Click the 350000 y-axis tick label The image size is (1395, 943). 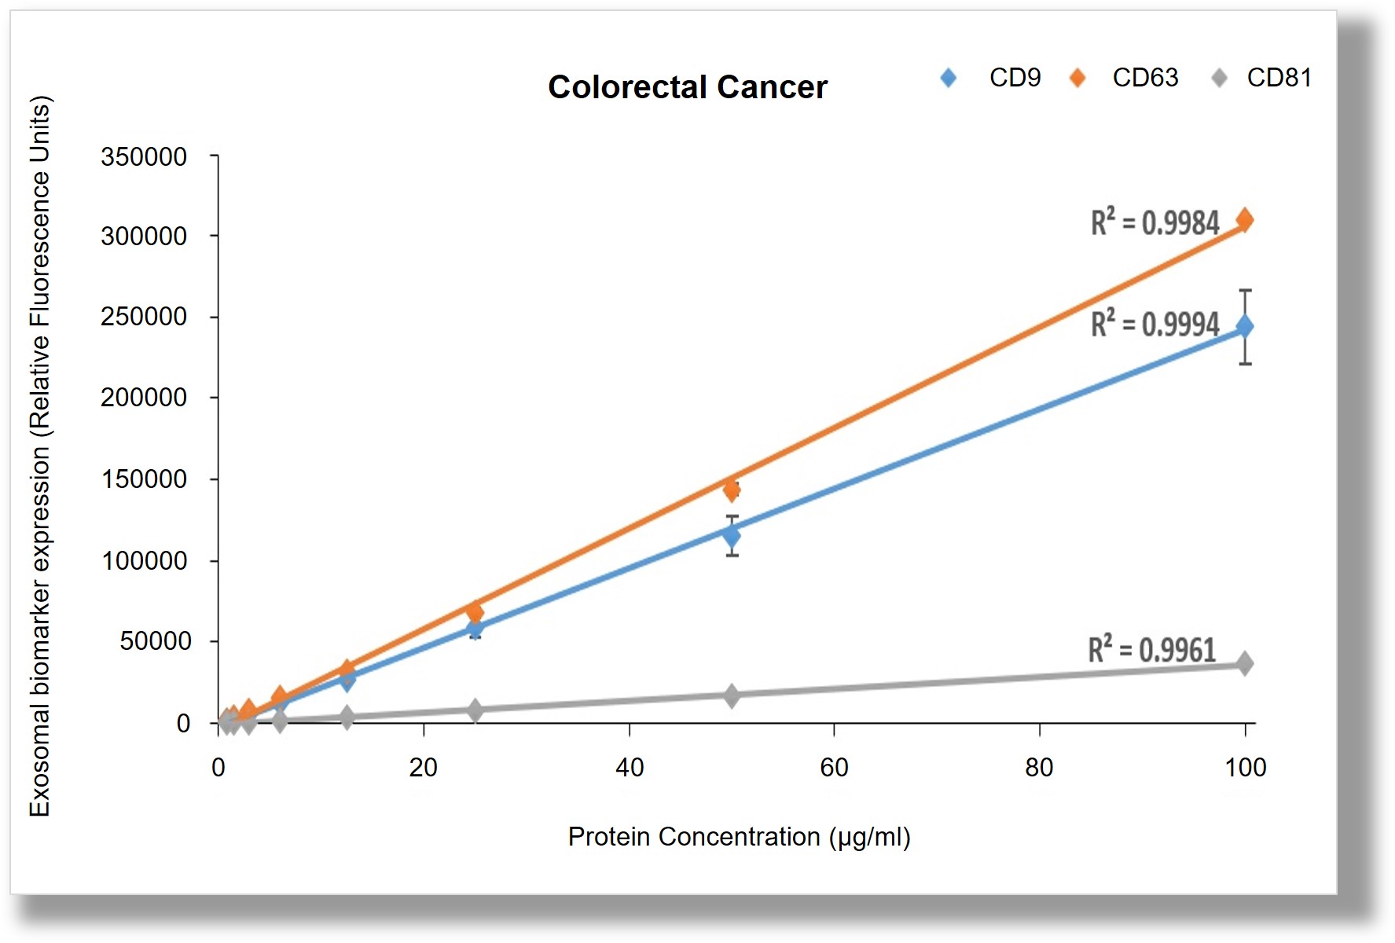coord(144,157)
